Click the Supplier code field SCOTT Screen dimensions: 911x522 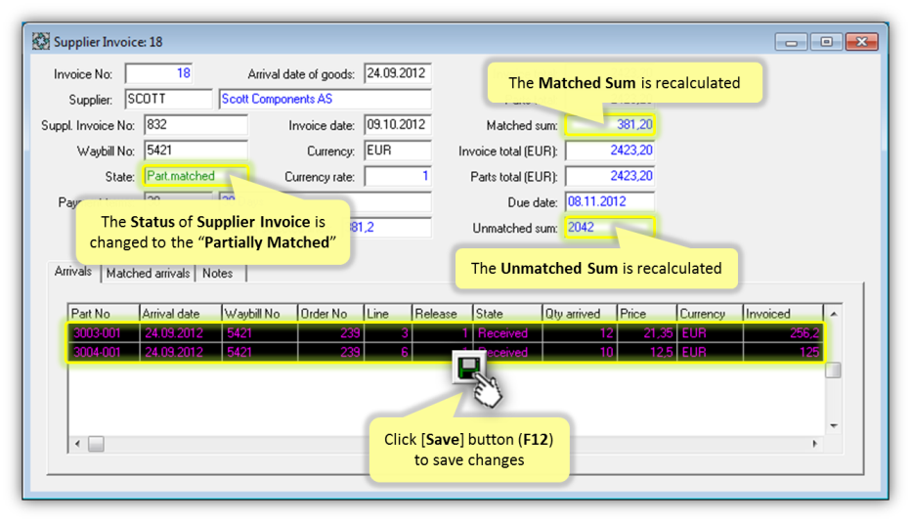[x=168, y=100]
